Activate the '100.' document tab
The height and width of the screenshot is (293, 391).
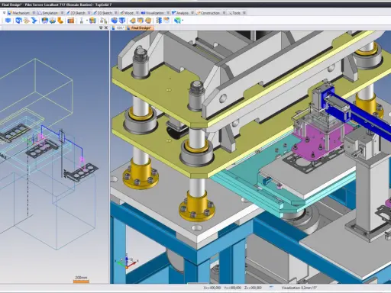click(118, 27)
